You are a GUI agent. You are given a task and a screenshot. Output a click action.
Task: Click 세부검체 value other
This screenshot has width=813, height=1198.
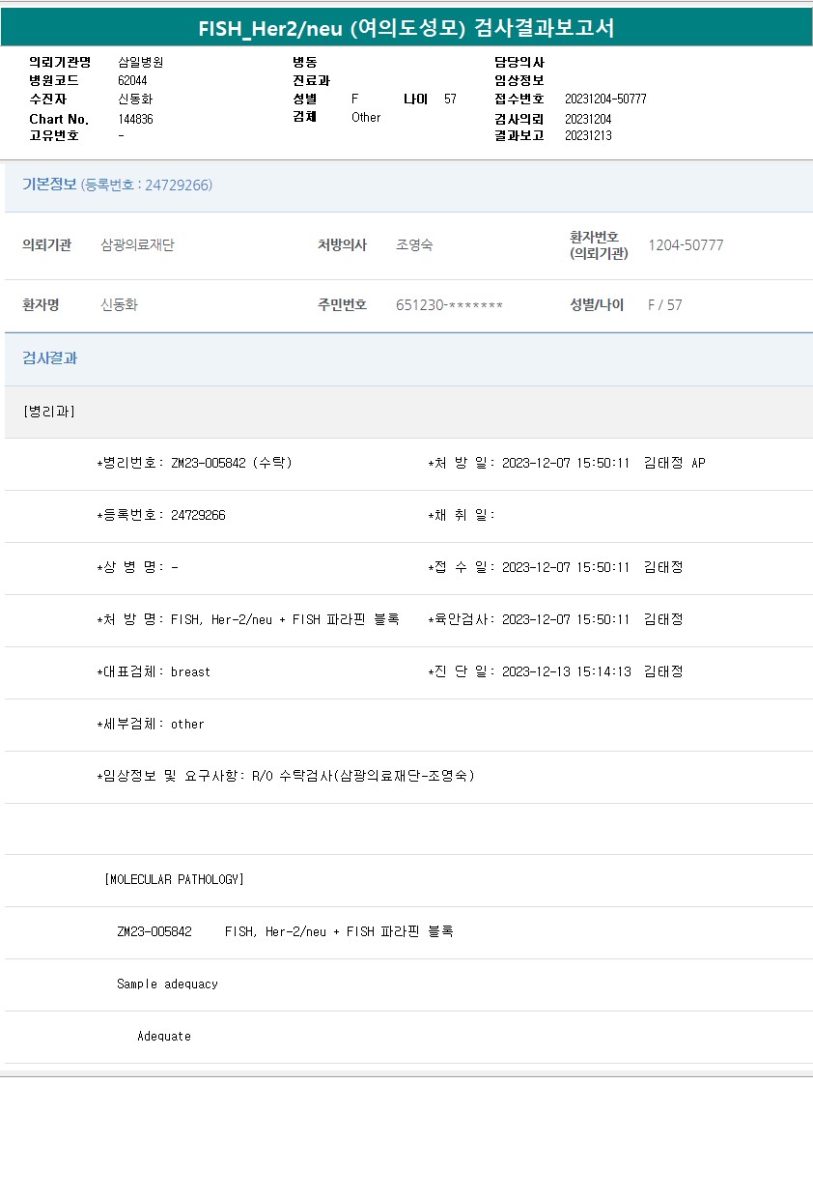187,724
